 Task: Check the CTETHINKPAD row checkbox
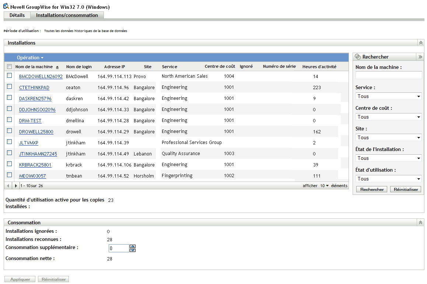pyautogui.click(x=10, y=86)
